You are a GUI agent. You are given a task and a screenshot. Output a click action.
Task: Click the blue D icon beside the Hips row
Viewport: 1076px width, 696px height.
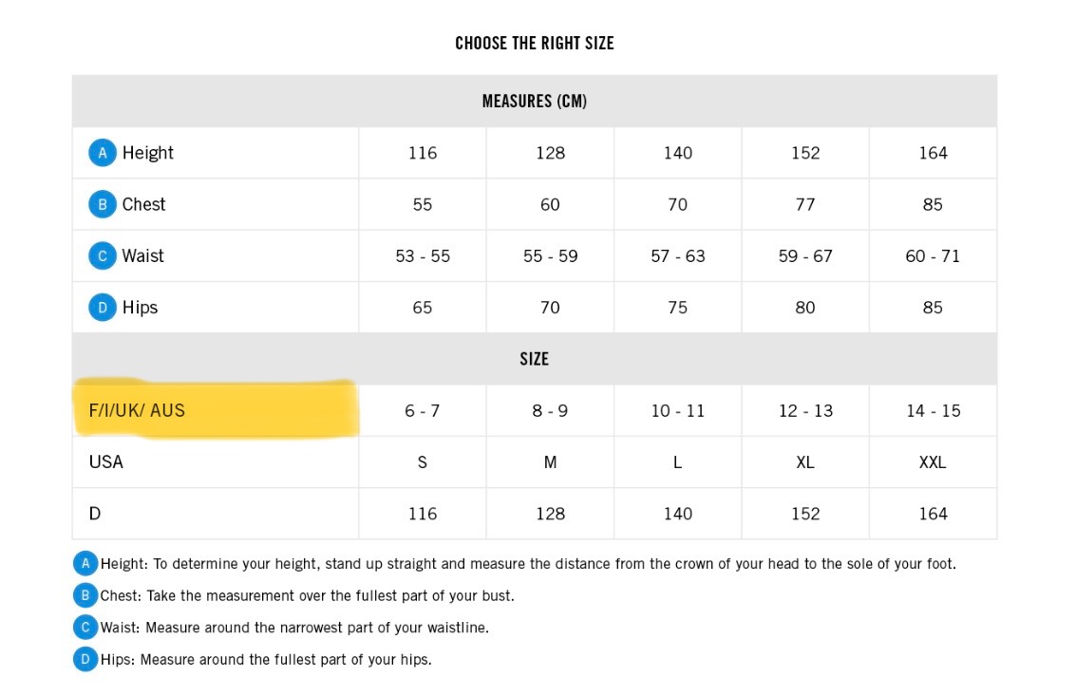(103, 308)
